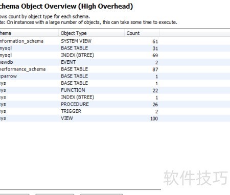Select count 87 for performance_schema
This screenshot has width=230, height=195.
[155, 69]
